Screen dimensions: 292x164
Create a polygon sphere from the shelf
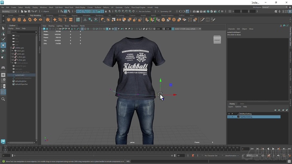coord(8,20)
